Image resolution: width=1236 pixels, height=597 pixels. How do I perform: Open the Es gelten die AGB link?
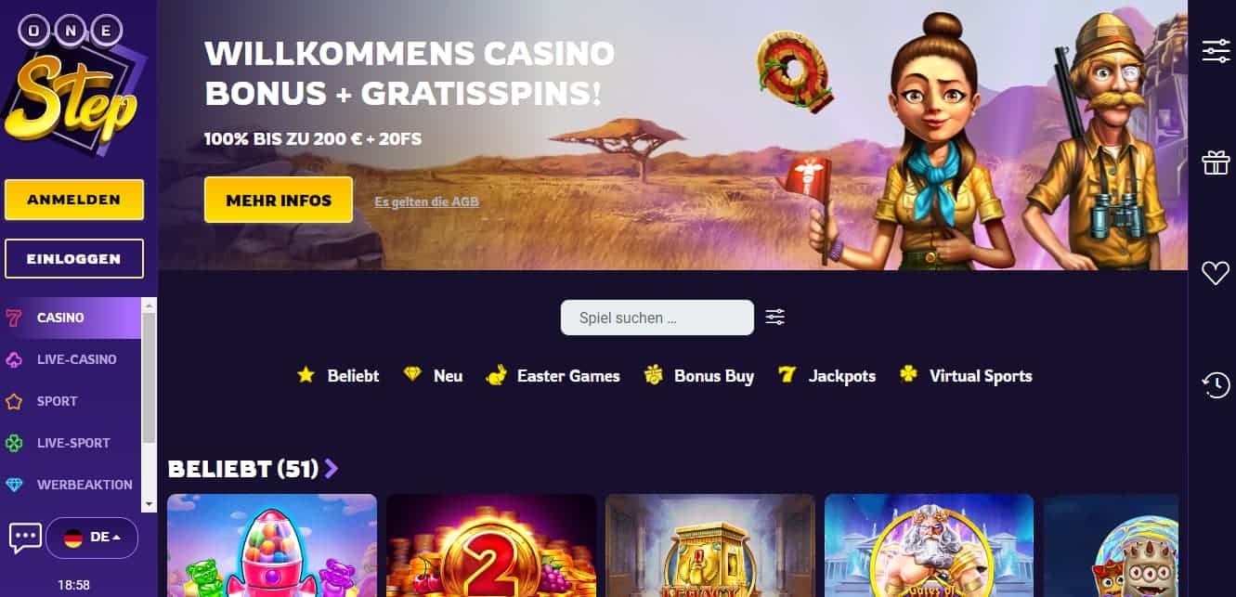[x=427, y=201]
